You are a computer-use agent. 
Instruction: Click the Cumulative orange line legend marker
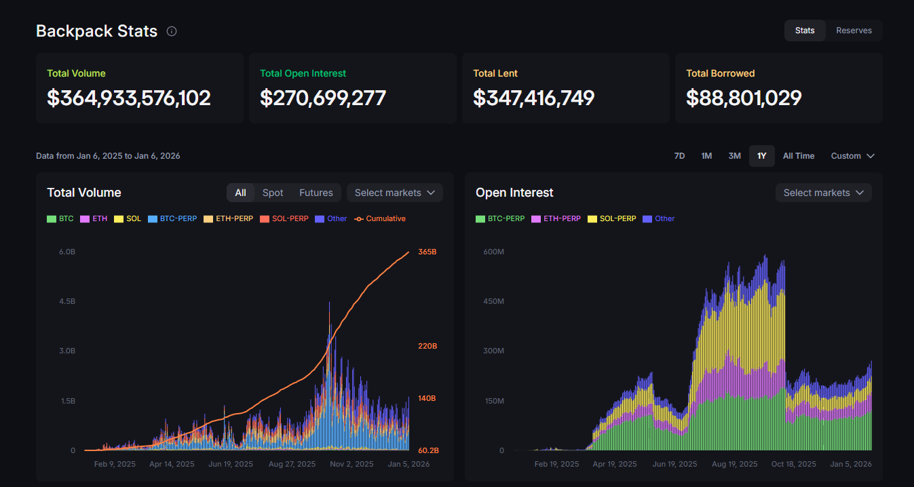(x=358, y=218)
